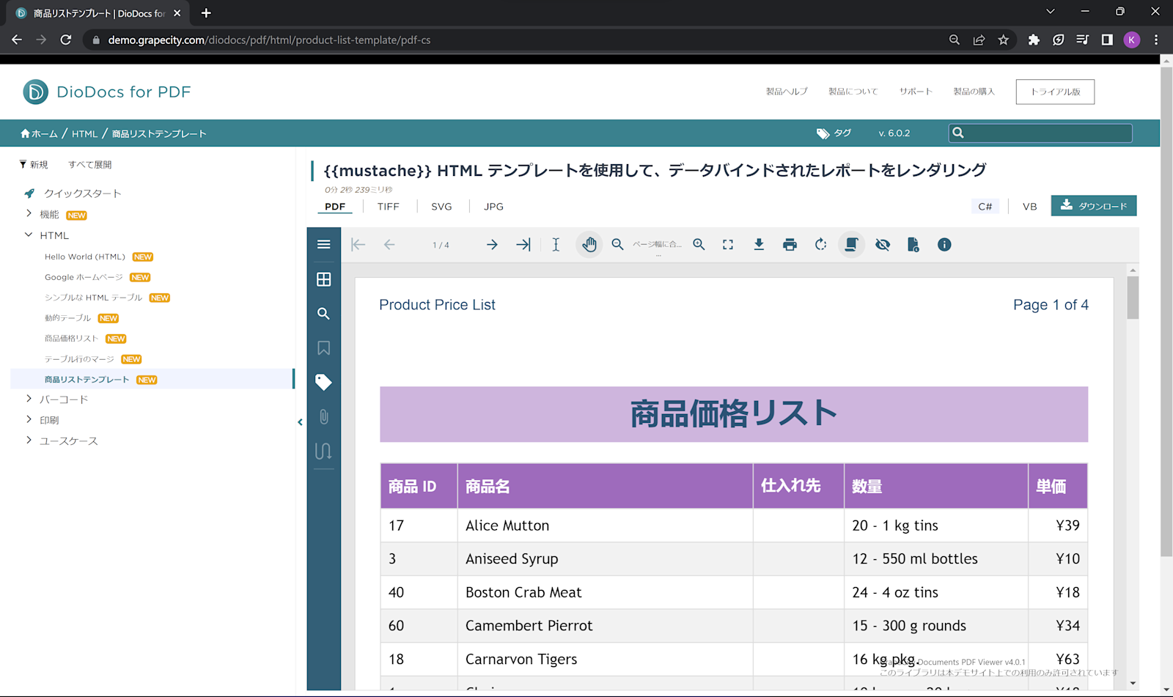Open the 製品ヘルプ link
Image resolution: width=1173 pixels, height=697 pixels.
click(787, 92)
